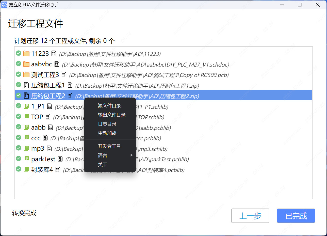Click the log file icon beside 封装库4
327x236 pixels.
coord(58,169)
